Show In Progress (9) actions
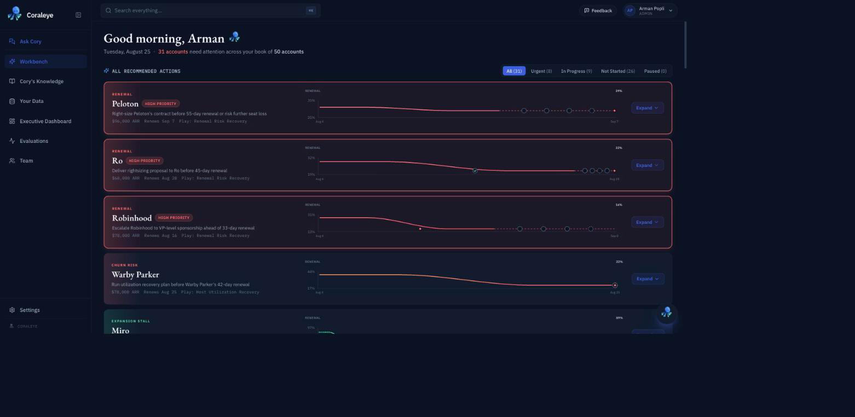 pos(576,71)
